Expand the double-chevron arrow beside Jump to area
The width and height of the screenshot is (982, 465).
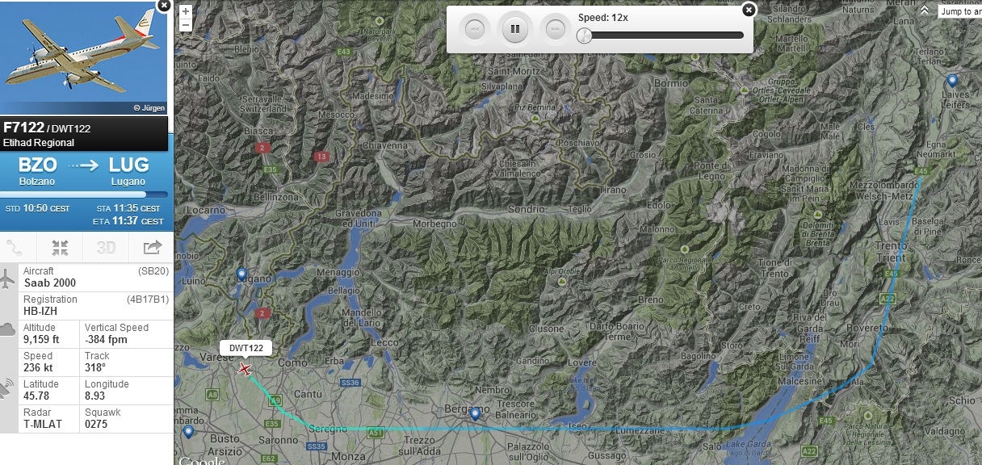(924, 10)
